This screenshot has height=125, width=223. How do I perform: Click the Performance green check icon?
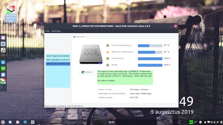tap(108, 58)
